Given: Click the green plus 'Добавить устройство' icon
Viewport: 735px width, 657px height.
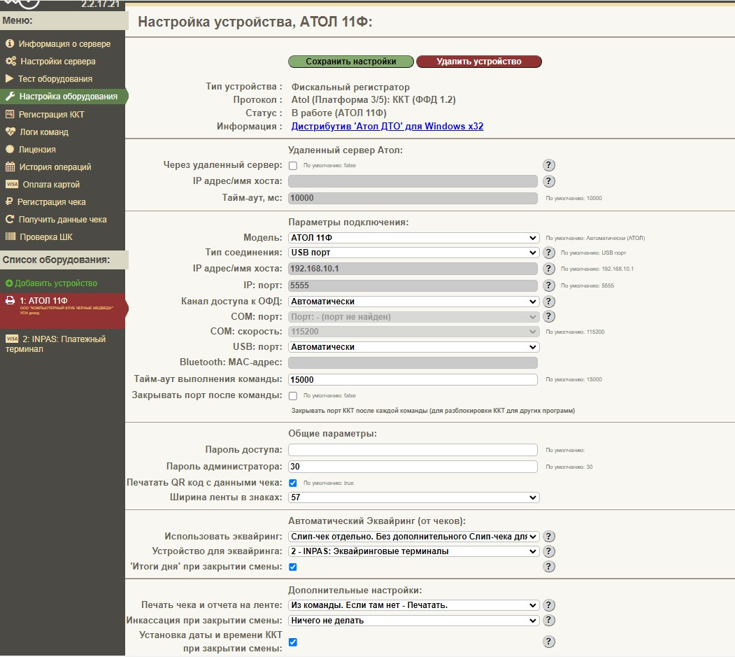Looking at the screenshot, I should tap(9, 283).
